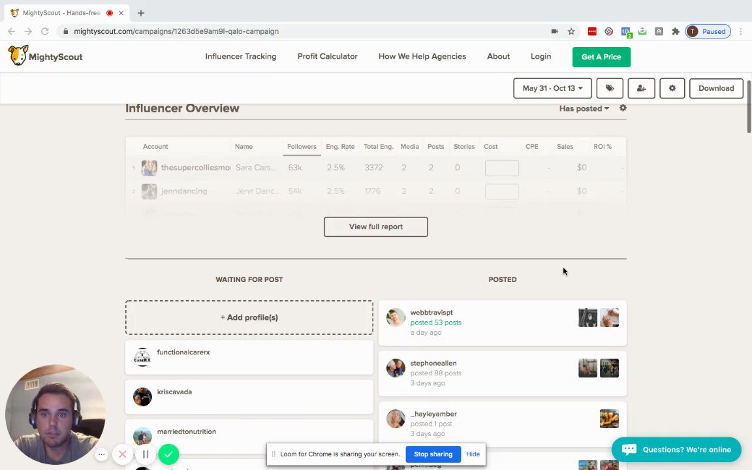
Task: Go to About page
Action: pyautogui.click(x=498, y=56)
